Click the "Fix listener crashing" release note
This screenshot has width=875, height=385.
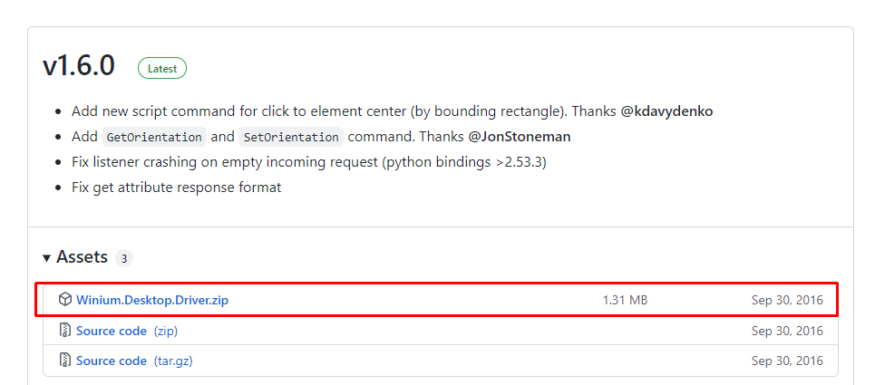(x=308, y=162)
